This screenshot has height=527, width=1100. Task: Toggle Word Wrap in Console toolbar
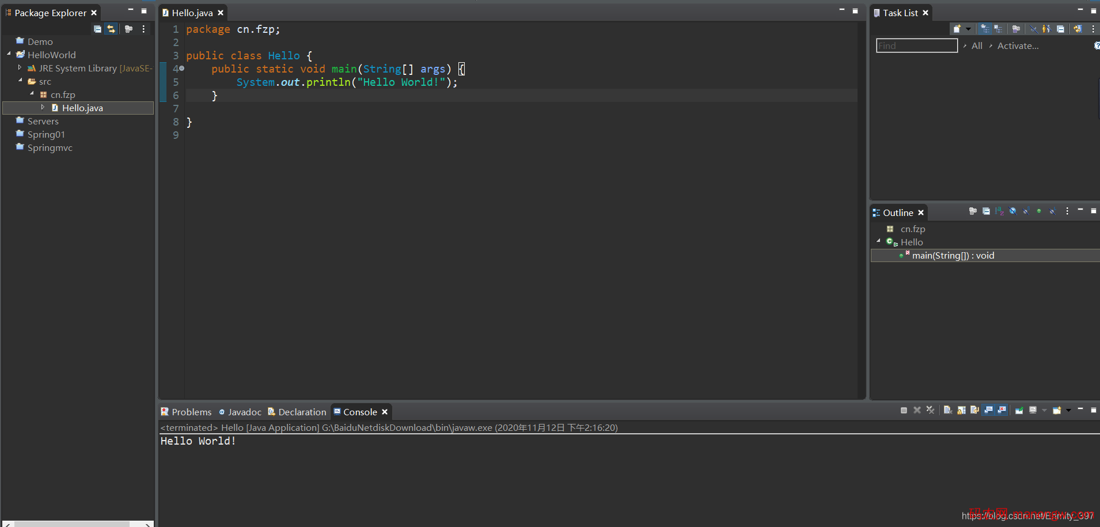click(x=974, y=410)
